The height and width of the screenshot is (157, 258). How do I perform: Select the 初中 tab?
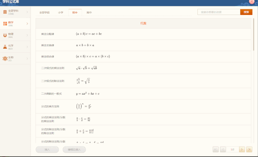pyautogui.click(x=75, y=12)
